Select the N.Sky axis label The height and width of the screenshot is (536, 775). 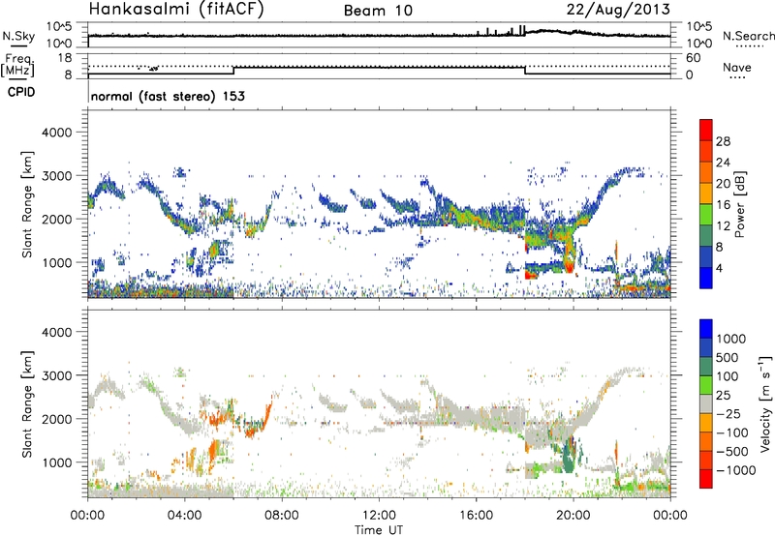18,37
